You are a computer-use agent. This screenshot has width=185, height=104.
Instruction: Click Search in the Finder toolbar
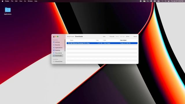click(x=135, y=37)
